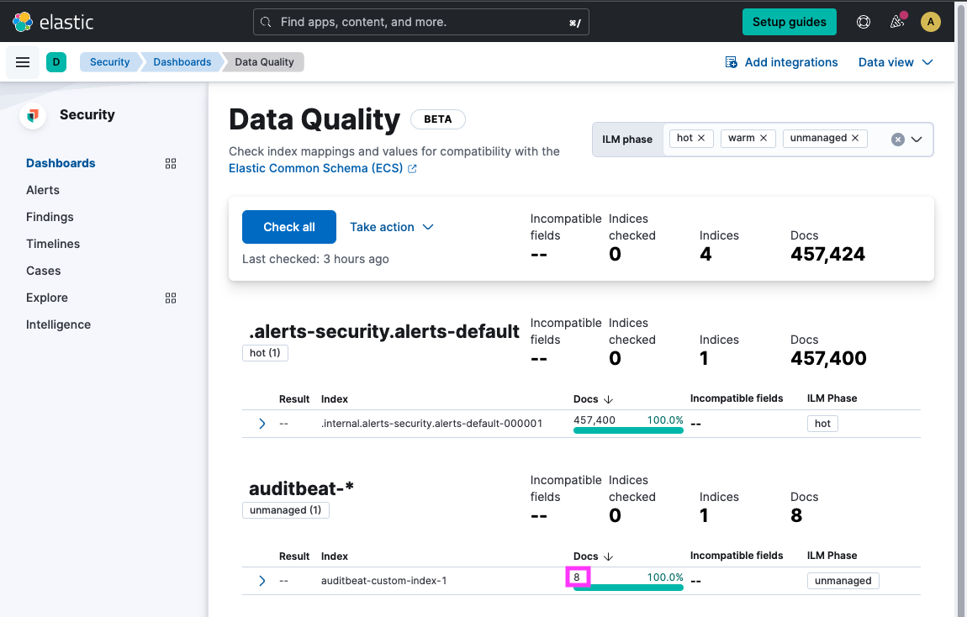The height and width of the screenshot is (617, 967).
Task: Click the alerts index docs progress bar
Action: tap(628, 430)
